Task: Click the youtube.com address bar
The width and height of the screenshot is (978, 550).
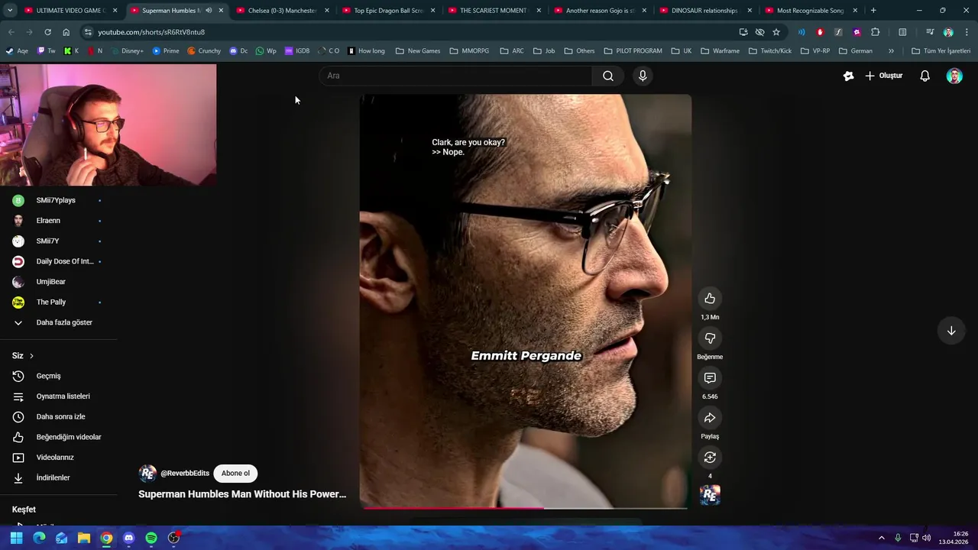Action: 413,32
